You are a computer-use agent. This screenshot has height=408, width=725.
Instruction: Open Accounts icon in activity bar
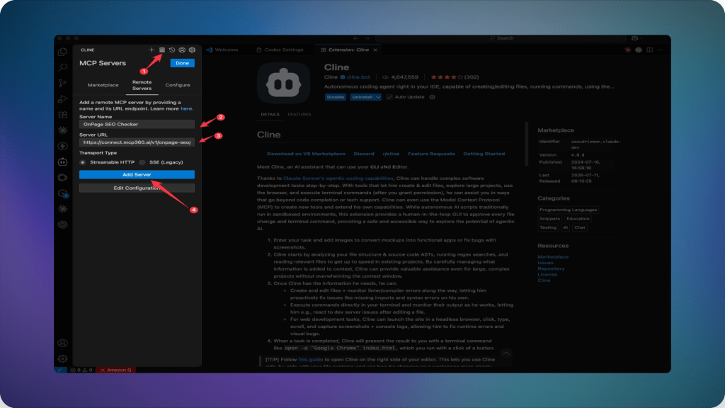62,344
